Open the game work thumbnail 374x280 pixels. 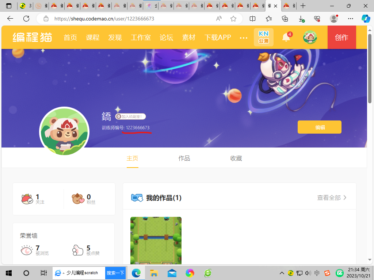tap(156, 241)
